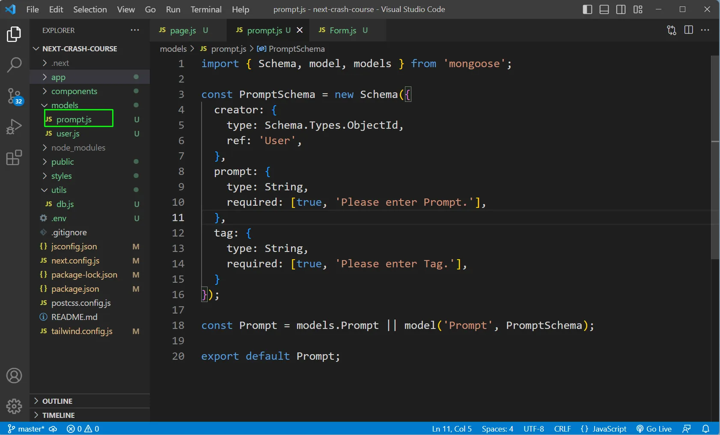
Task: Collapse the utils folder
Action: pyautogui.click(x=90, y=190)
